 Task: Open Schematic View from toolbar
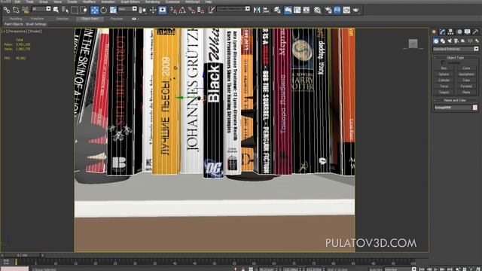(307, 10)
